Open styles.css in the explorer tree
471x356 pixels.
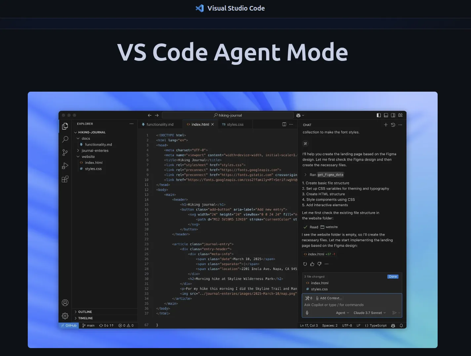coord(91,169)
